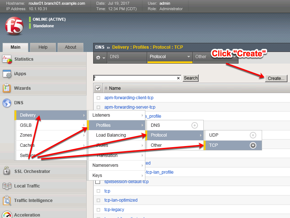Click the Wizards clipboard icon
The image size is (290, 218).
(x=7, y=88)
